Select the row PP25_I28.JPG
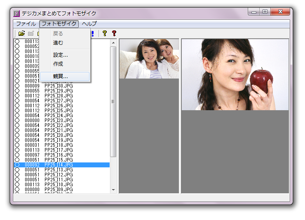Viewport: 305px width, 220px height. [62, 96]
